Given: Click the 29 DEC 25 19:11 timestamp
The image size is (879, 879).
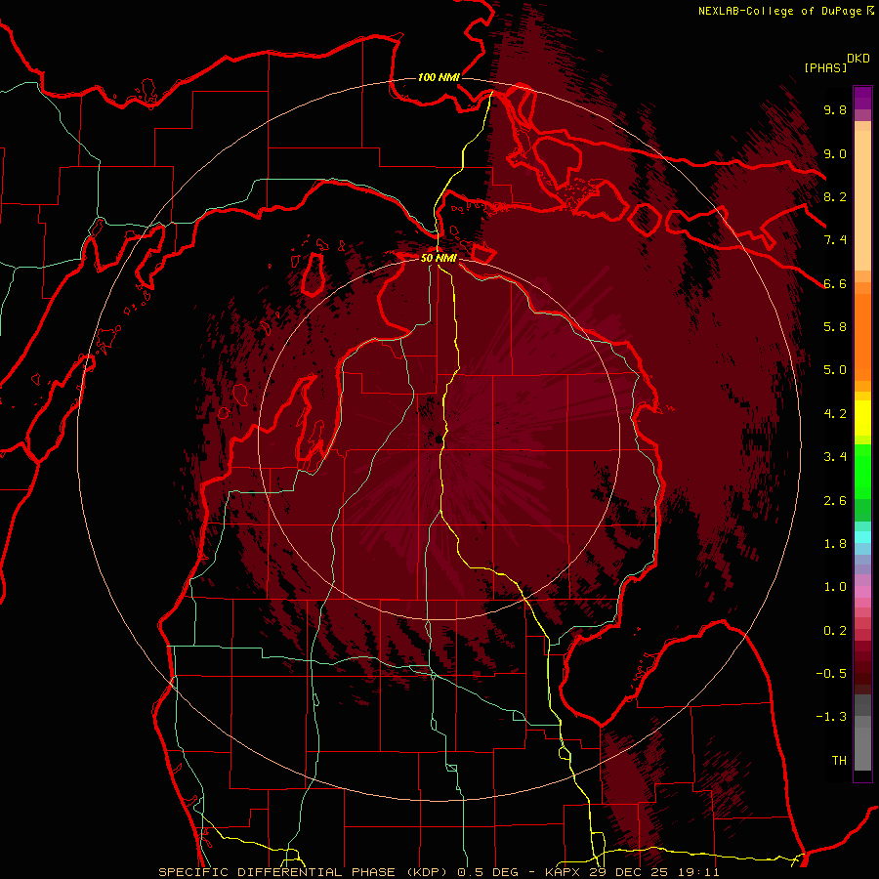Looking at the screenshot, I should [x=654, y=872].
